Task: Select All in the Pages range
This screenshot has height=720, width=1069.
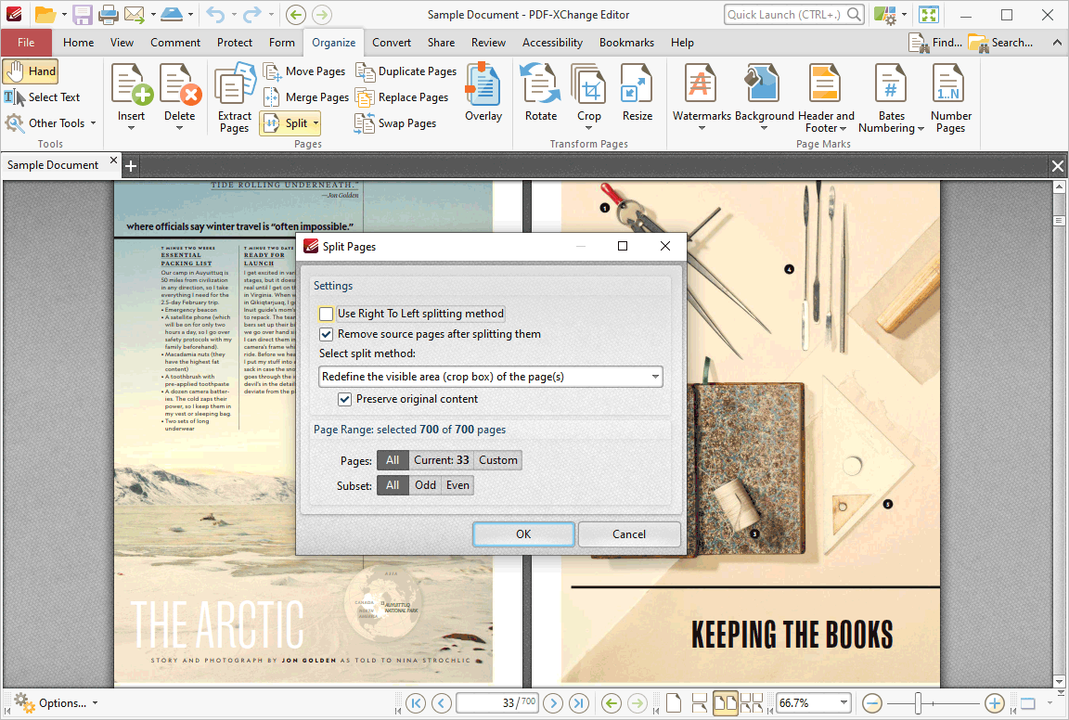Action: (x=393, y=460)
